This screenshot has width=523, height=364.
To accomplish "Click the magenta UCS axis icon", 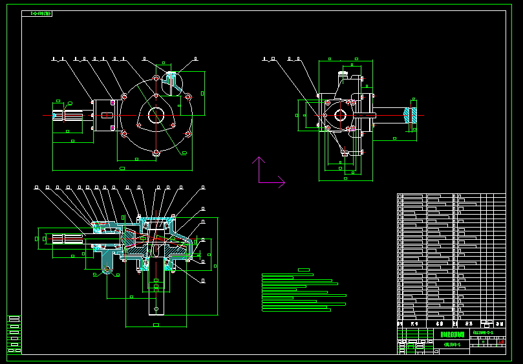I will point(268,172).
